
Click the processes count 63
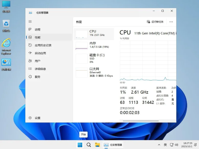tap(122, 102)
